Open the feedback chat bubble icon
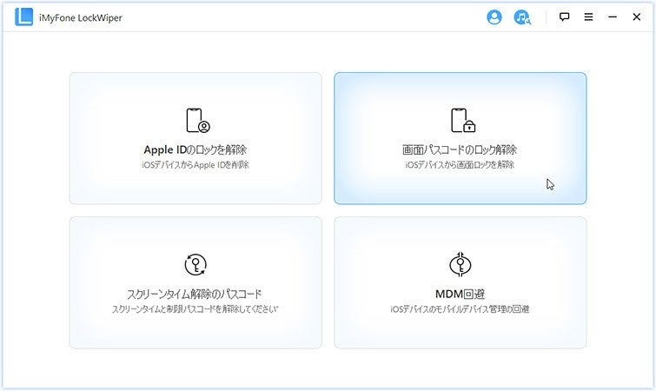The width and height of the screenshot is (656, 391). [564, 17]
